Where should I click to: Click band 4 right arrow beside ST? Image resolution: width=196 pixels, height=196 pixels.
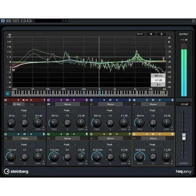click(160, 100)
